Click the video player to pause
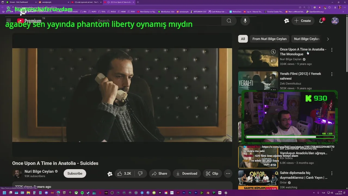 click(122, 95)
